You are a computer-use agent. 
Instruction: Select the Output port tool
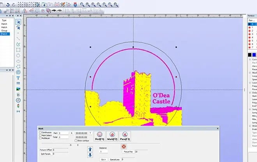point(18,111)
